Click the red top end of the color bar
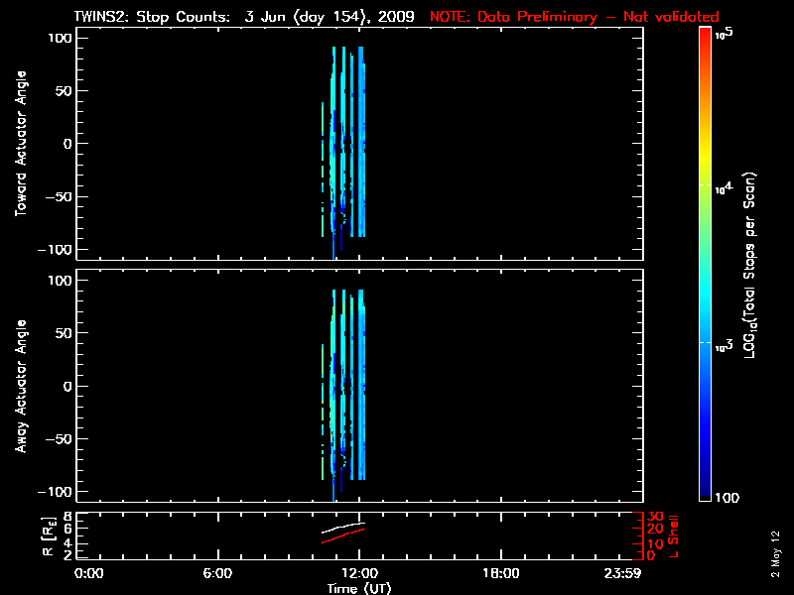The width and height of the screenshot is (794, 595). tap(705, 35)
